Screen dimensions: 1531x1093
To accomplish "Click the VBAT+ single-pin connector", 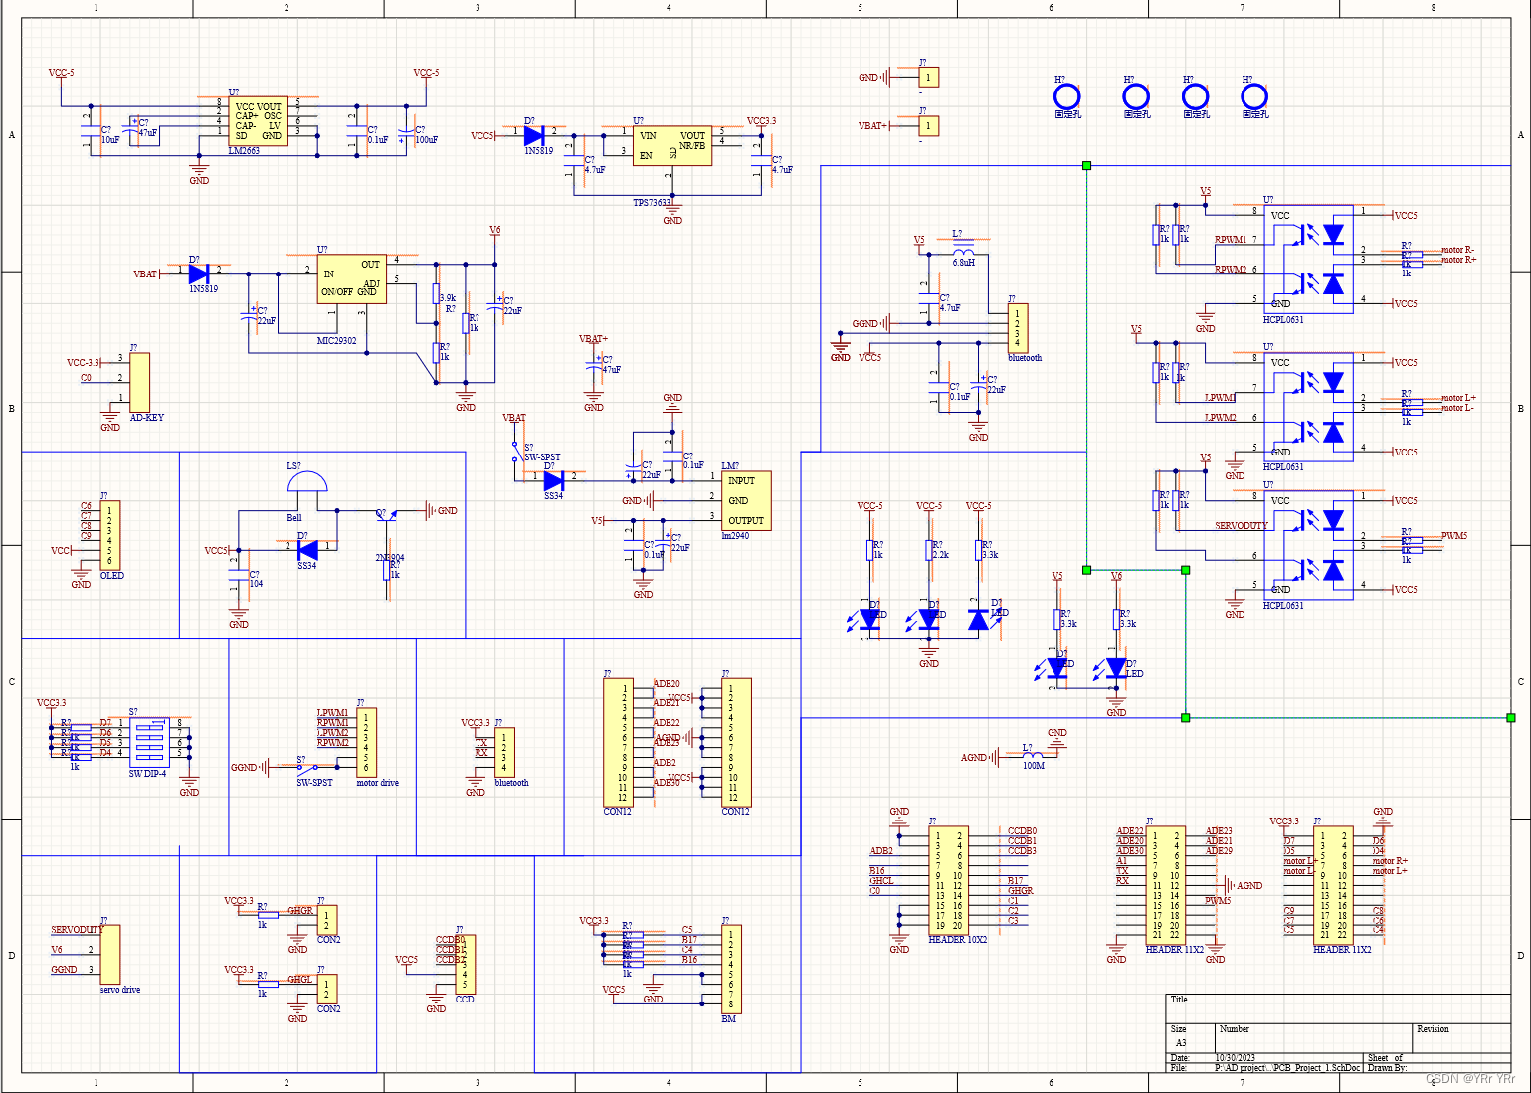I will [x=928, y=126].
